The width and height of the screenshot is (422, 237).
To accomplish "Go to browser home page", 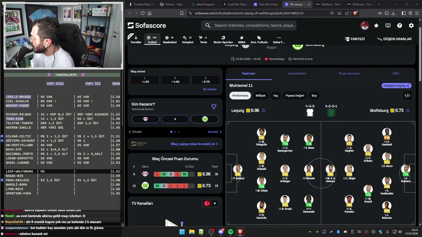I will [149, 13].
